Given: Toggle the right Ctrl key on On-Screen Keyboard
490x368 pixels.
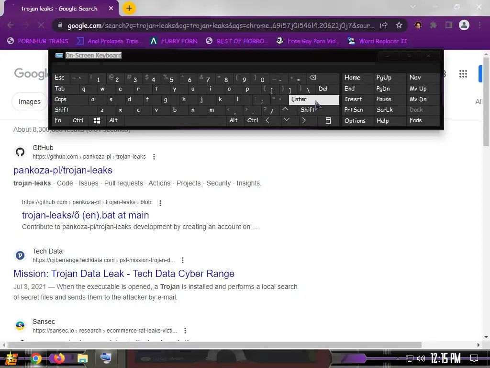Looking at the screenshot, I should click(253, 120).
